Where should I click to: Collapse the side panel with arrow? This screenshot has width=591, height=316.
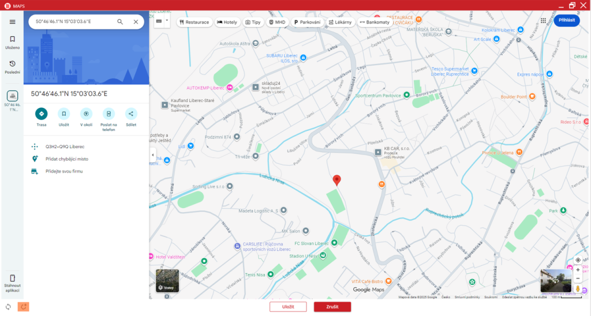152,155
